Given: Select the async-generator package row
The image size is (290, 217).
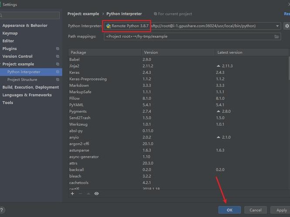Looking at the screenshot, I should coord(178,157).
